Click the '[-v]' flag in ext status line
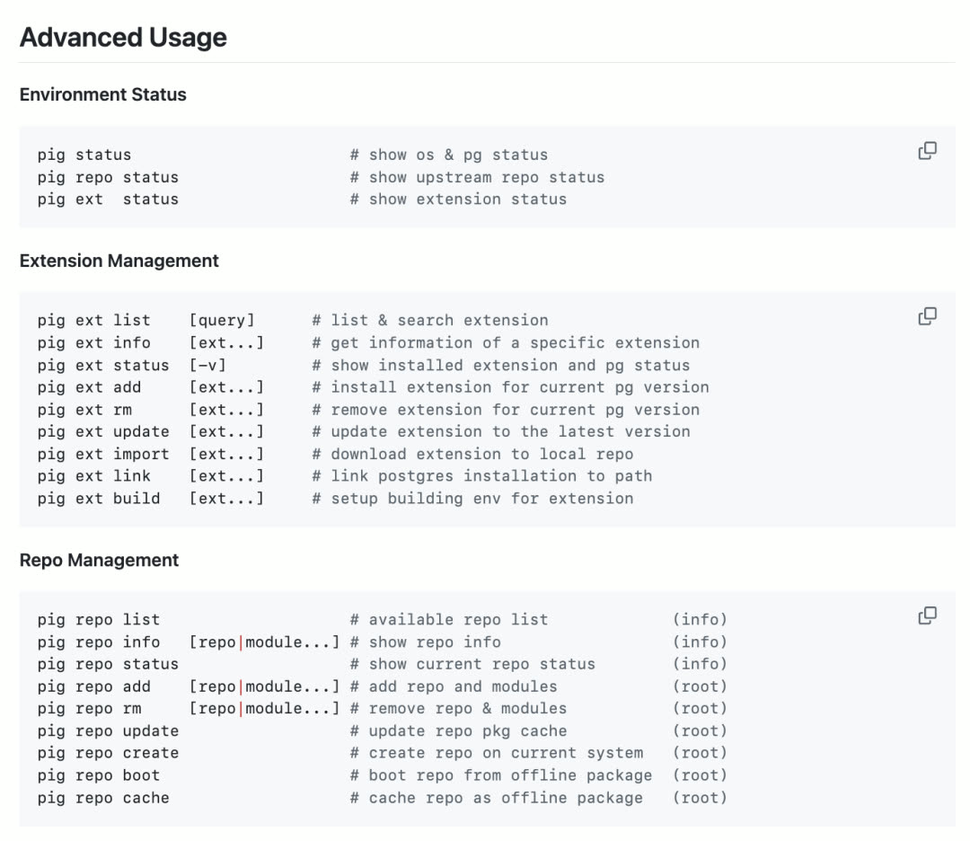970x841 pixels. coord(207,366)
